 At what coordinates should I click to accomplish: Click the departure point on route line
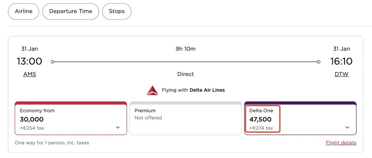click(x=53, y=62)
